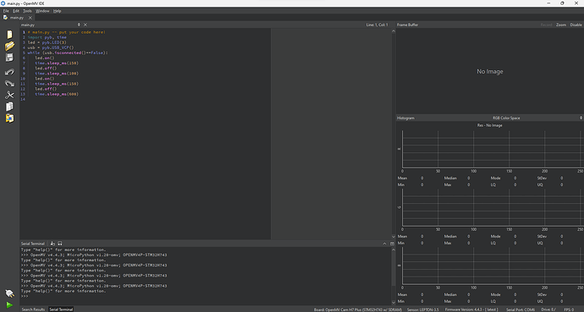584x312 pixels.
Task: Click the Save File floppy icon
Action: (x=9, y=57)
